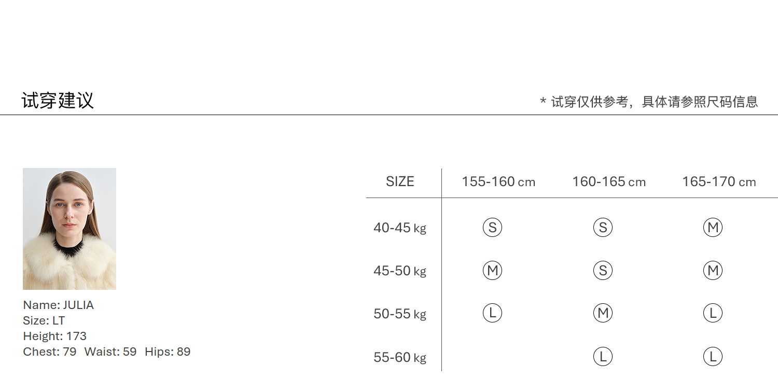Click the 试穿建议 section heading
The height and width of the screenshot is (379, 778).
click(x=58, y=101)
